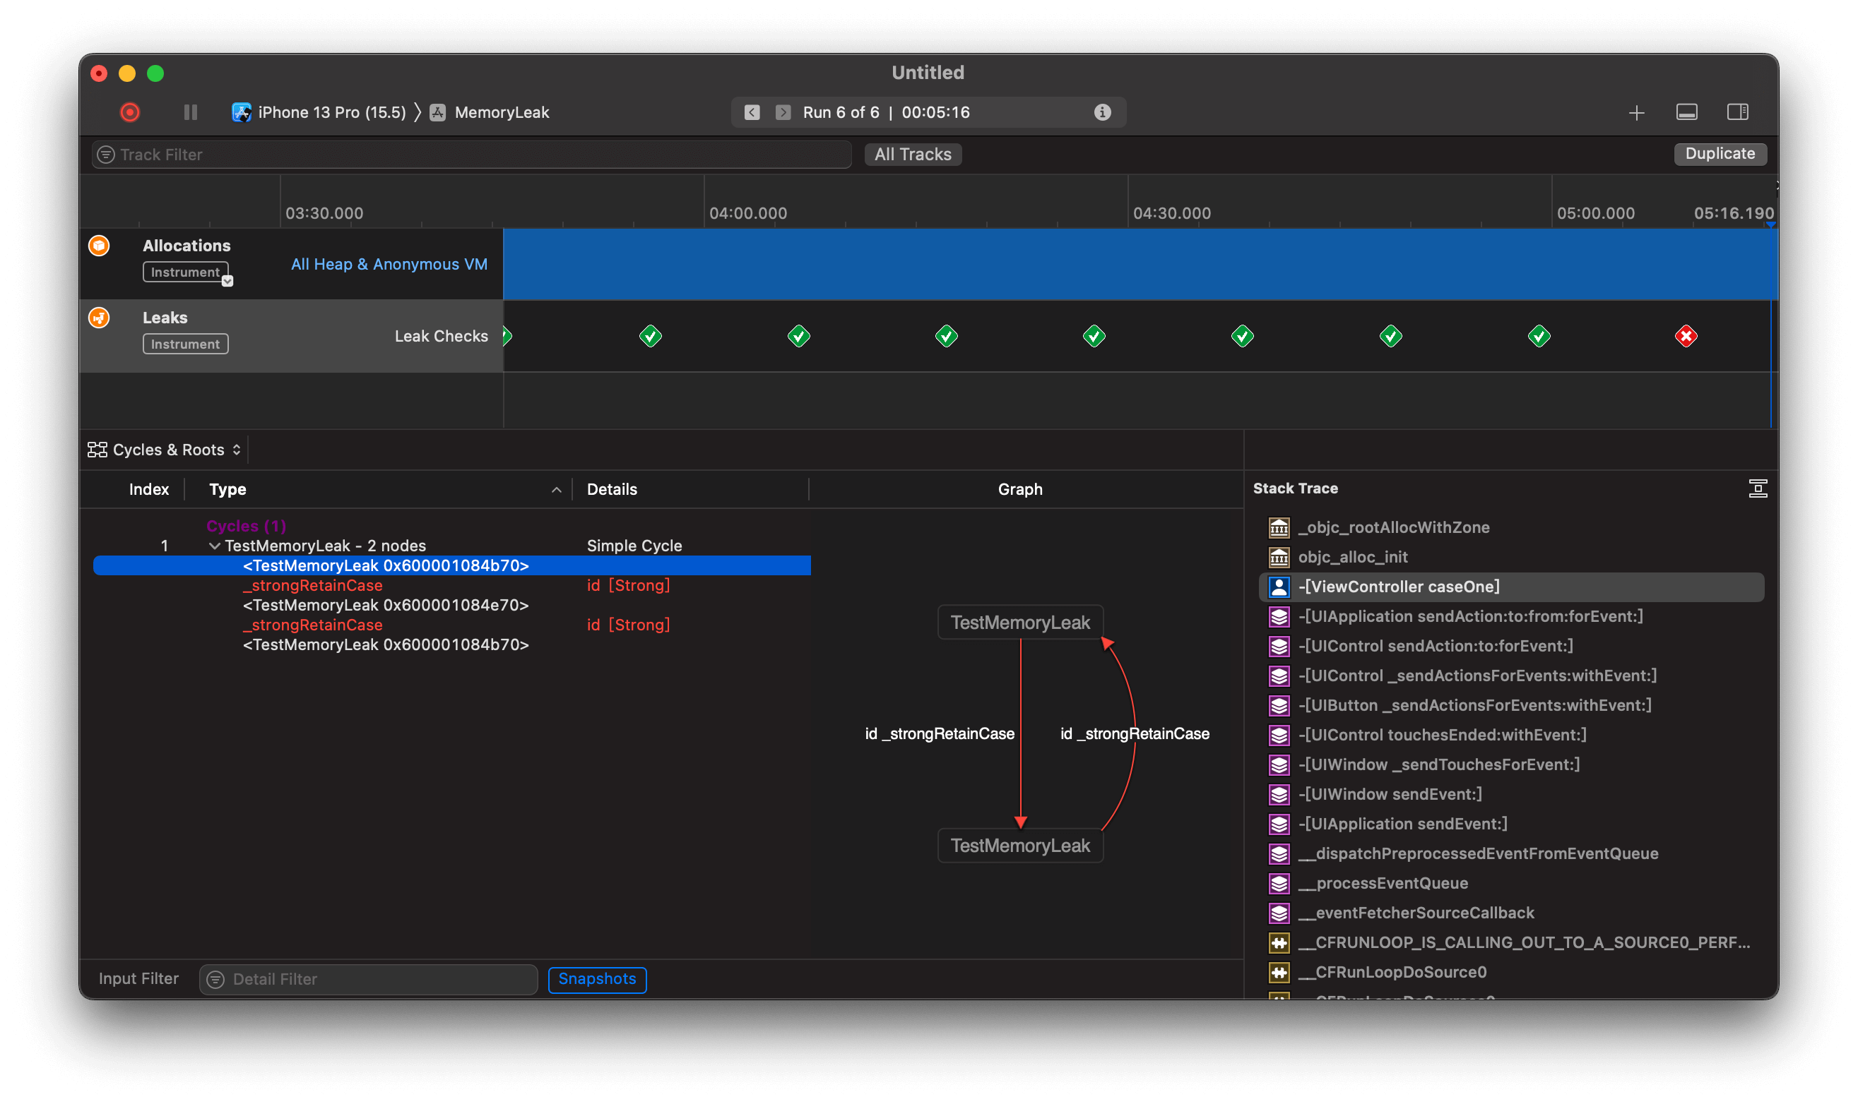
Task: Click the Leaks instrument icon
Action: click(99, 318)
